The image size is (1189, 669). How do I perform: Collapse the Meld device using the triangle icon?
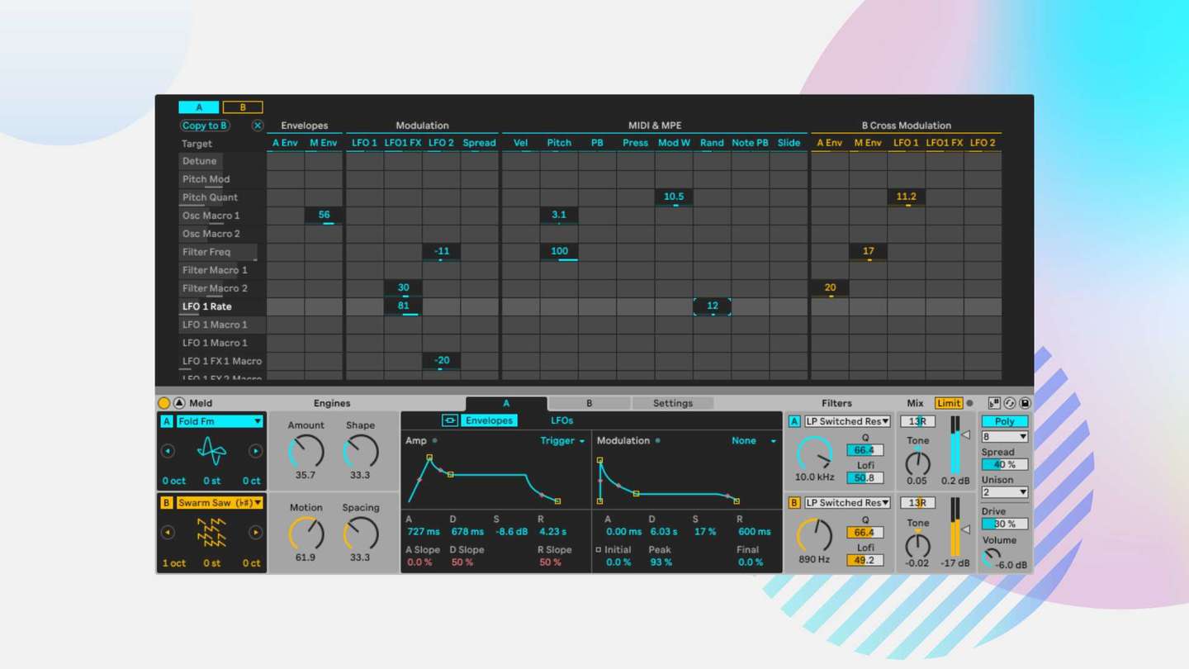179,403
